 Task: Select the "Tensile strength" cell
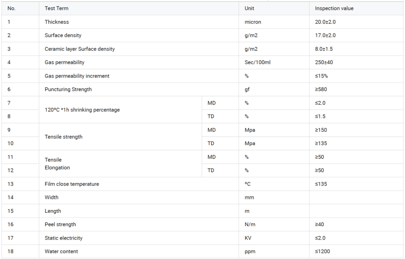point(63,137)
